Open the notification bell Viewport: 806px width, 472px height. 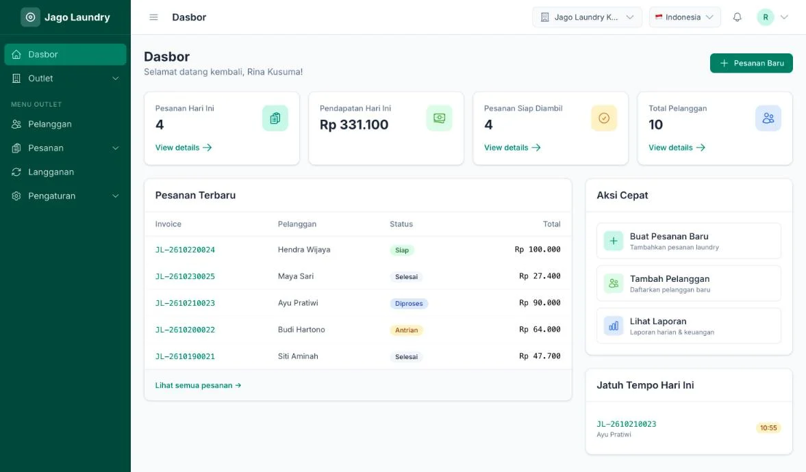tap(737, 17)
